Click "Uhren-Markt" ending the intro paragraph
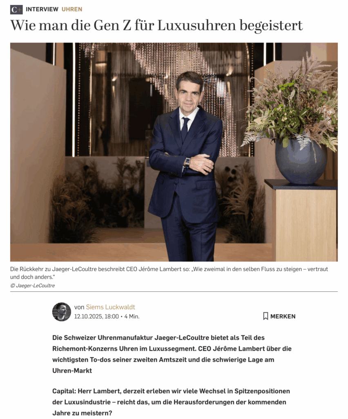 coord(72,371)
